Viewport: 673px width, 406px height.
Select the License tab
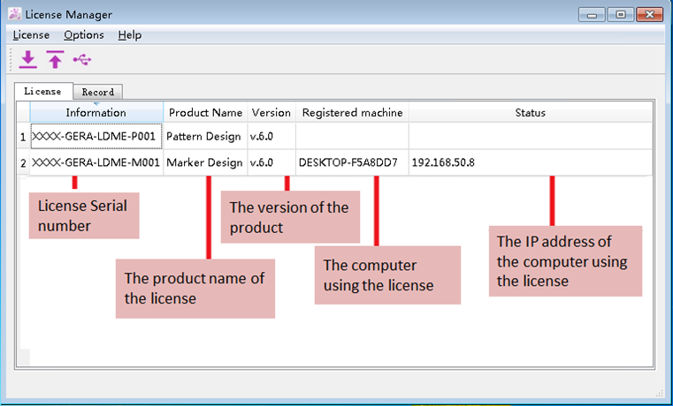[42, 91]
